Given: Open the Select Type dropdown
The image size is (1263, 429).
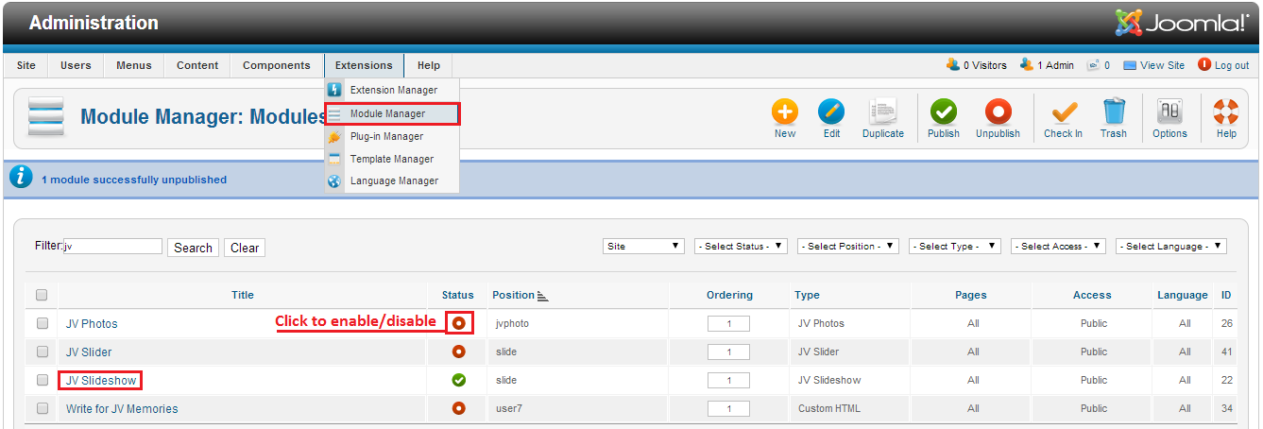Looking at the screenshot, I should point(955,246).
